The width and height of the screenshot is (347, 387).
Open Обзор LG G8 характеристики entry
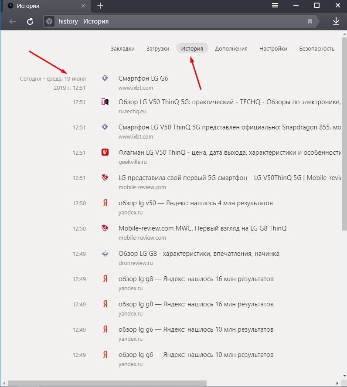click(199, 254)
